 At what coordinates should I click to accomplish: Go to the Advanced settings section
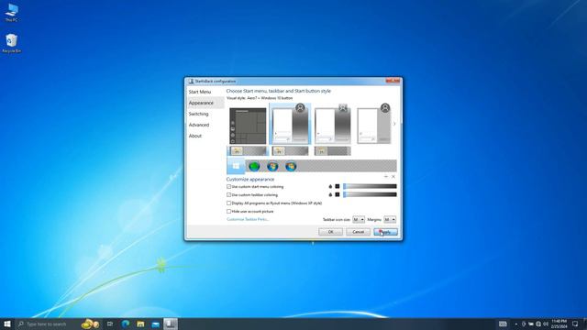click(x=199, y=125)
